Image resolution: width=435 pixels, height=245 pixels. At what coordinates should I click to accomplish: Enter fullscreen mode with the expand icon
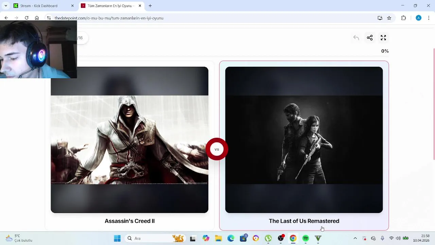click(x=383, y=38)
